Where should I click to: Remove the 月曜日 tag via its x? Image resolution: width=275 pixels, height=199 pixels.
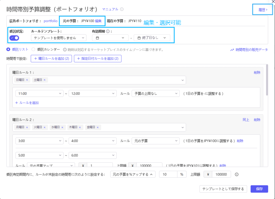click(x=27, y=127)
